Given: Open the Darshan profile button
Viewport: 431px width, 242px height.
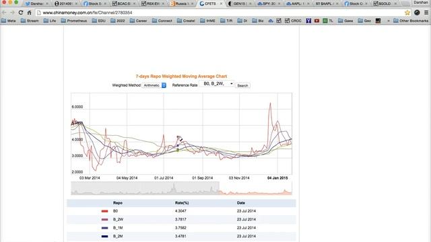Looking at the screenshot, I should tap(420, 3).
